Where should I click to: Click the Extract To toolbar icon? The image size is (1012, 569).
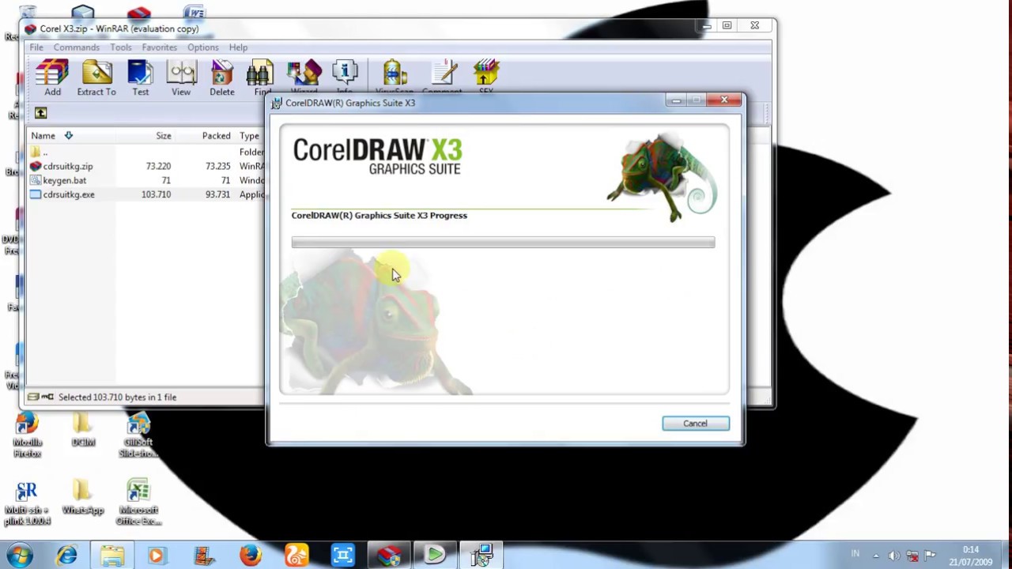point(96,77)
